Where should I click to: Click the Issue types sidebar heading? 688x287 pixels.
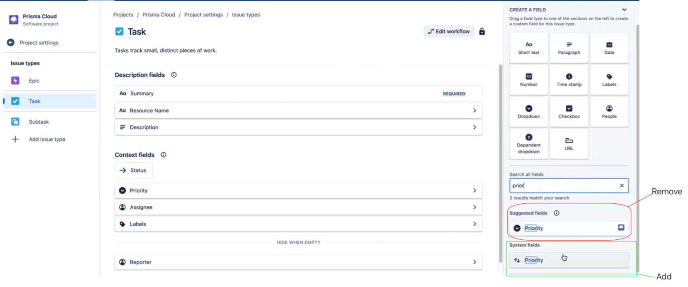click(25, 63)
